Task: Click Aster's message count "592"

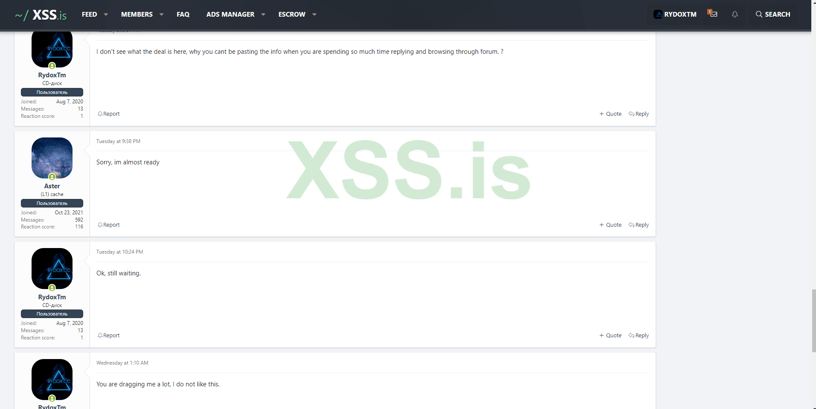Action: click(x=79, y=220)
